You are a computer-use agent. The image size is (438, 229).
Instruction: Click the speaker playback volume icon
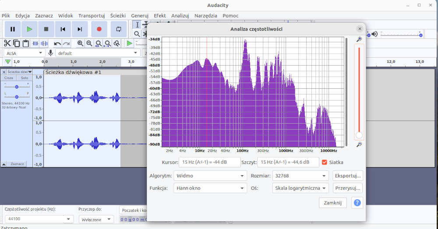(x=374, y=34)
